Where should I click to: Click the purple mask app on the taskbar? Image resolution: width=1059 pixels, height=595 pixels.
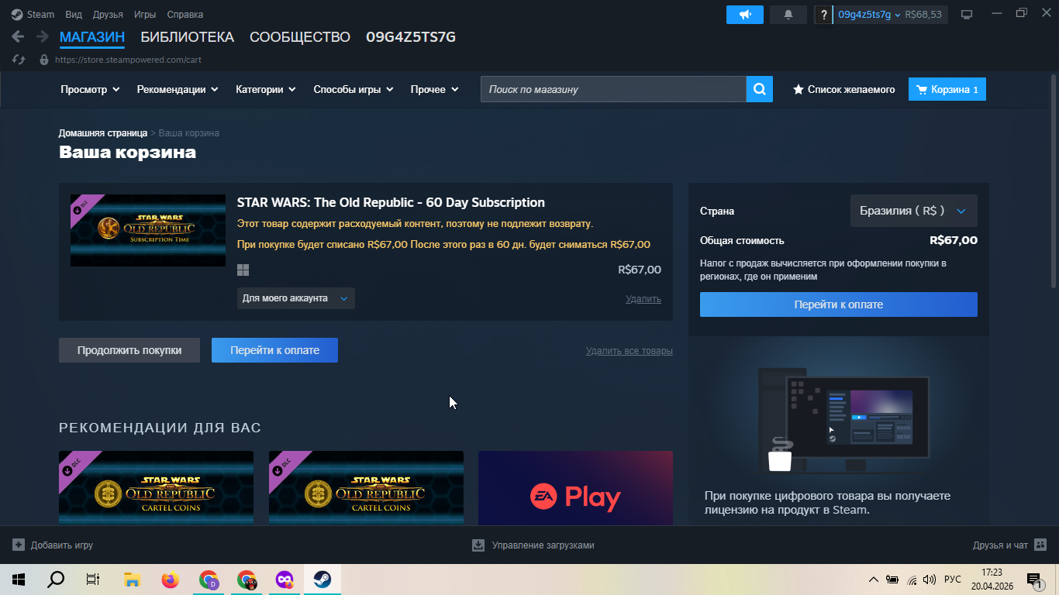click(285, 580)
